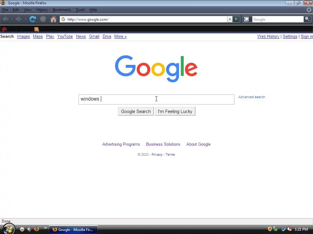The image size is (313, 234).
Task: Launch Firefox from Quick Launch
Action: click(x=37, y=229)
